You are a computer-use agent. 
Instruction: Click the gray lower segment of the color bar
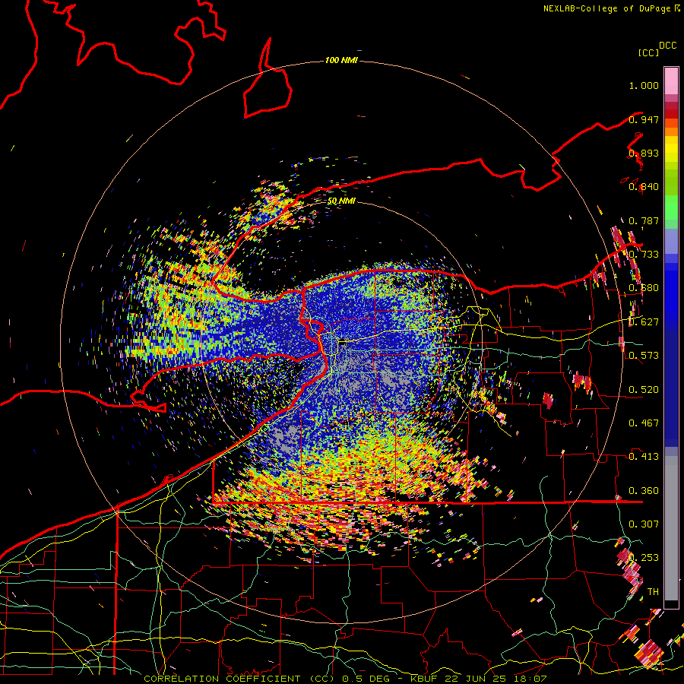[671, 528]
